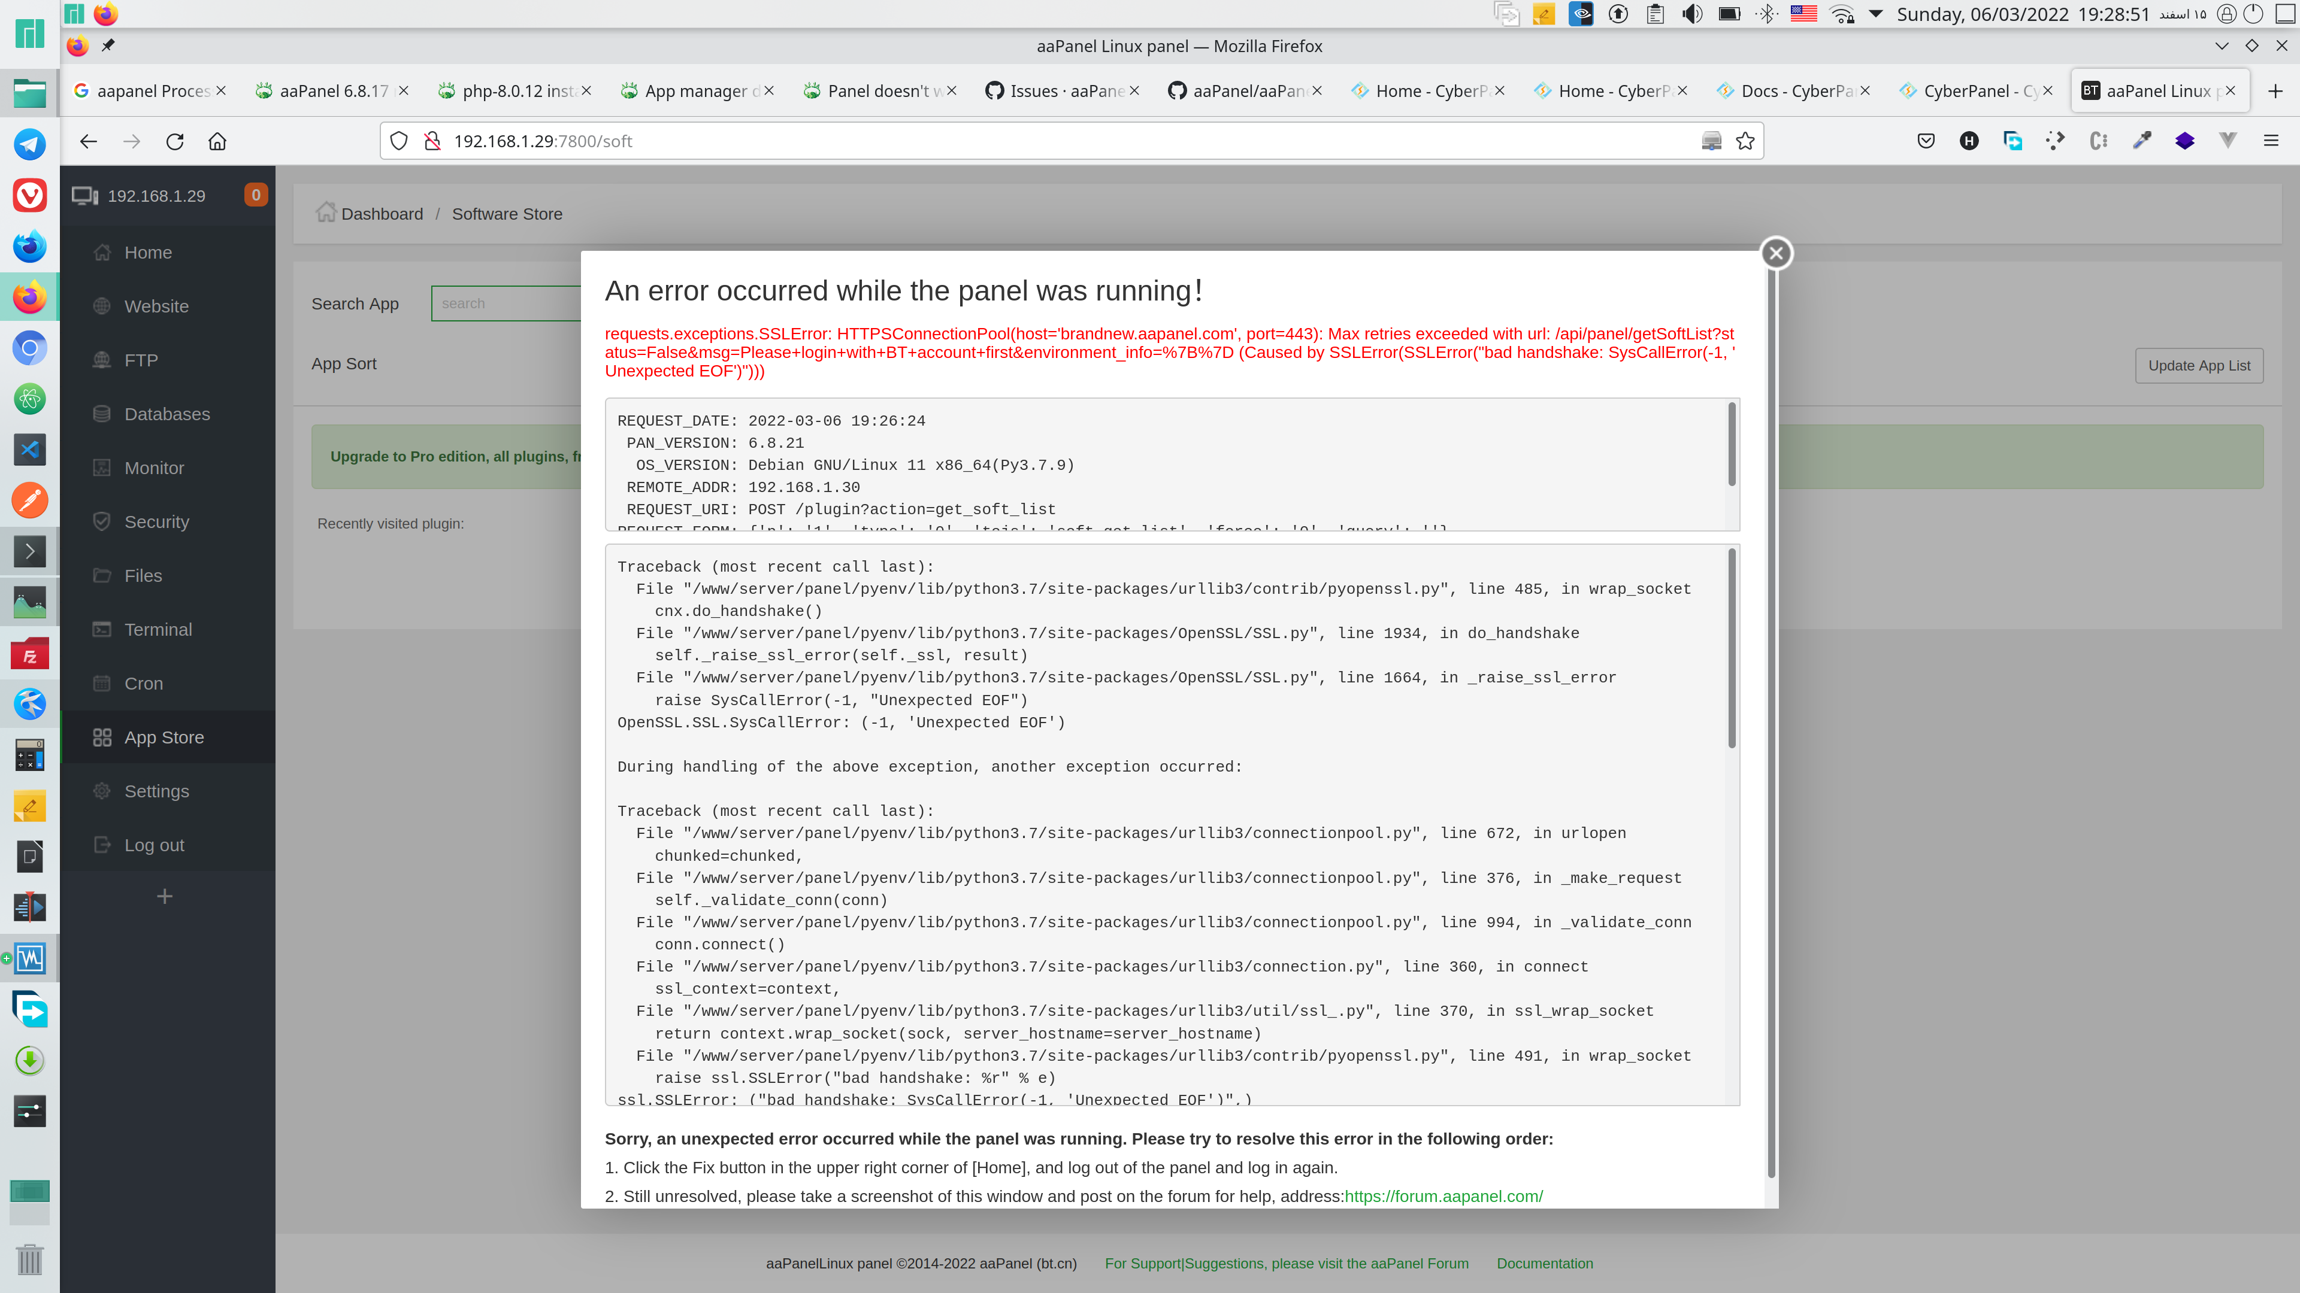Viewport: 2300px width, 1293px height.
Task: Go to Security in sidebar
Action: coord(156,522)
